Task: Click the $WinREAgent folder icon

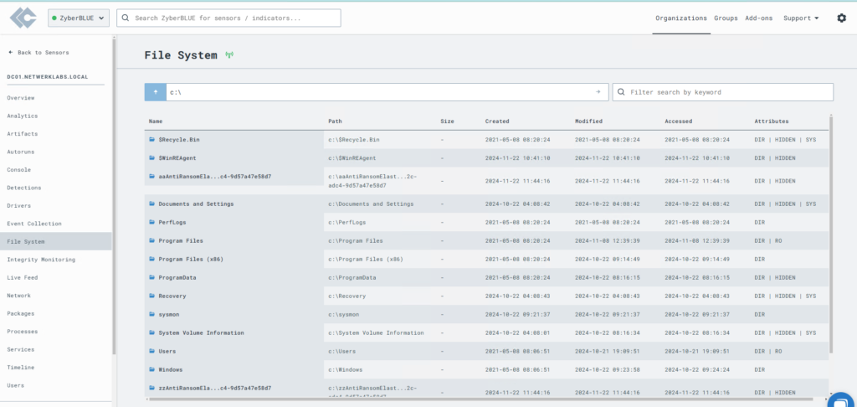Action: point(152,157)
